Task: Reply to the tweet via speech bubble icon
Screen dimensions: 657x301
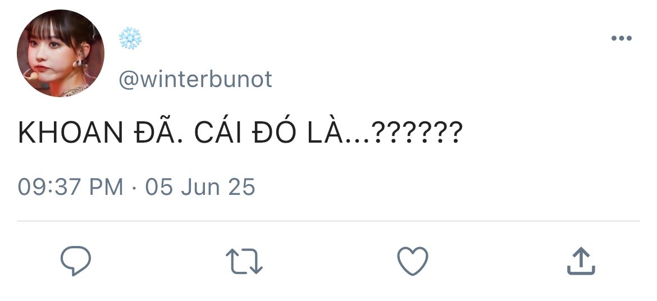Action: [x=76, y=261]
